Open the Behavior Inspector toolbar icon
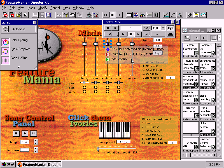224x168 pixels. click(x=190, y=15)
